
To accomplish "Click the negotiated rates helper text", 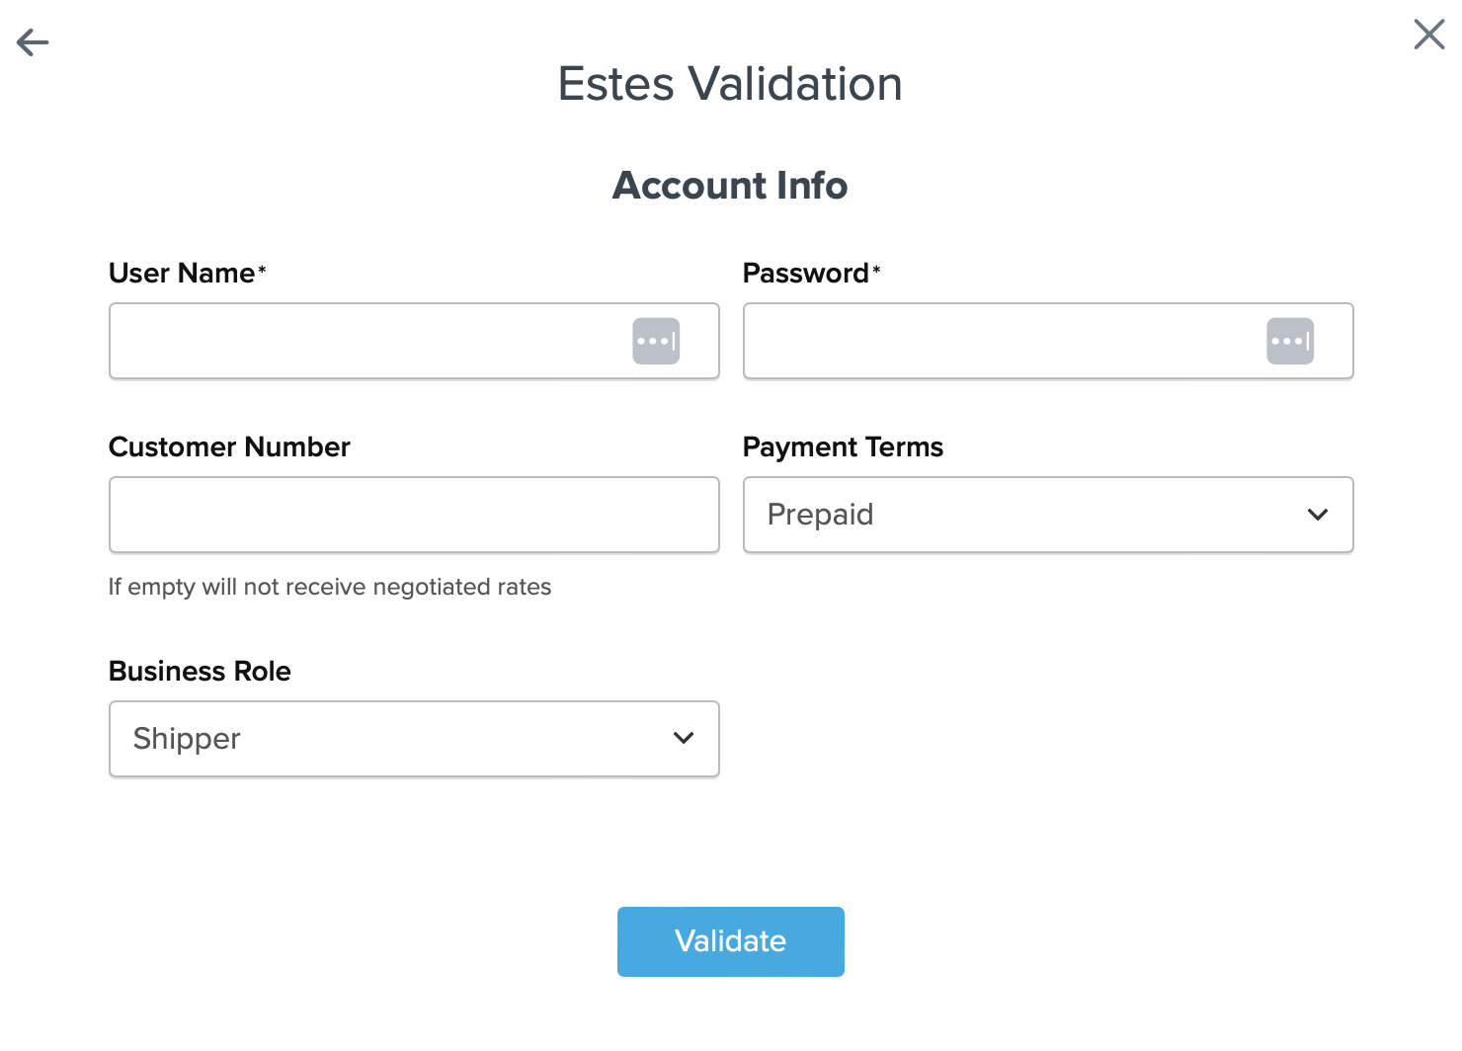I will pyautogui.click(x=330, y=587).
